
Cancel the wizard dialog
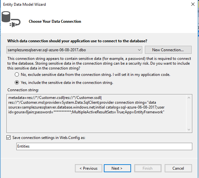pyautogui.click(x=178, y=168)
